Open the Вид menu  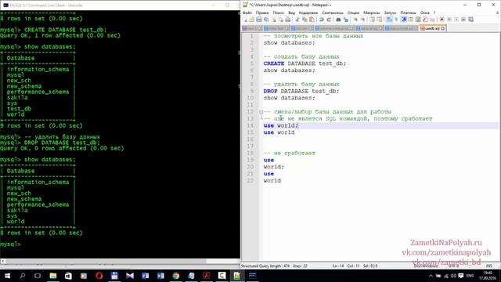(291, 13)
